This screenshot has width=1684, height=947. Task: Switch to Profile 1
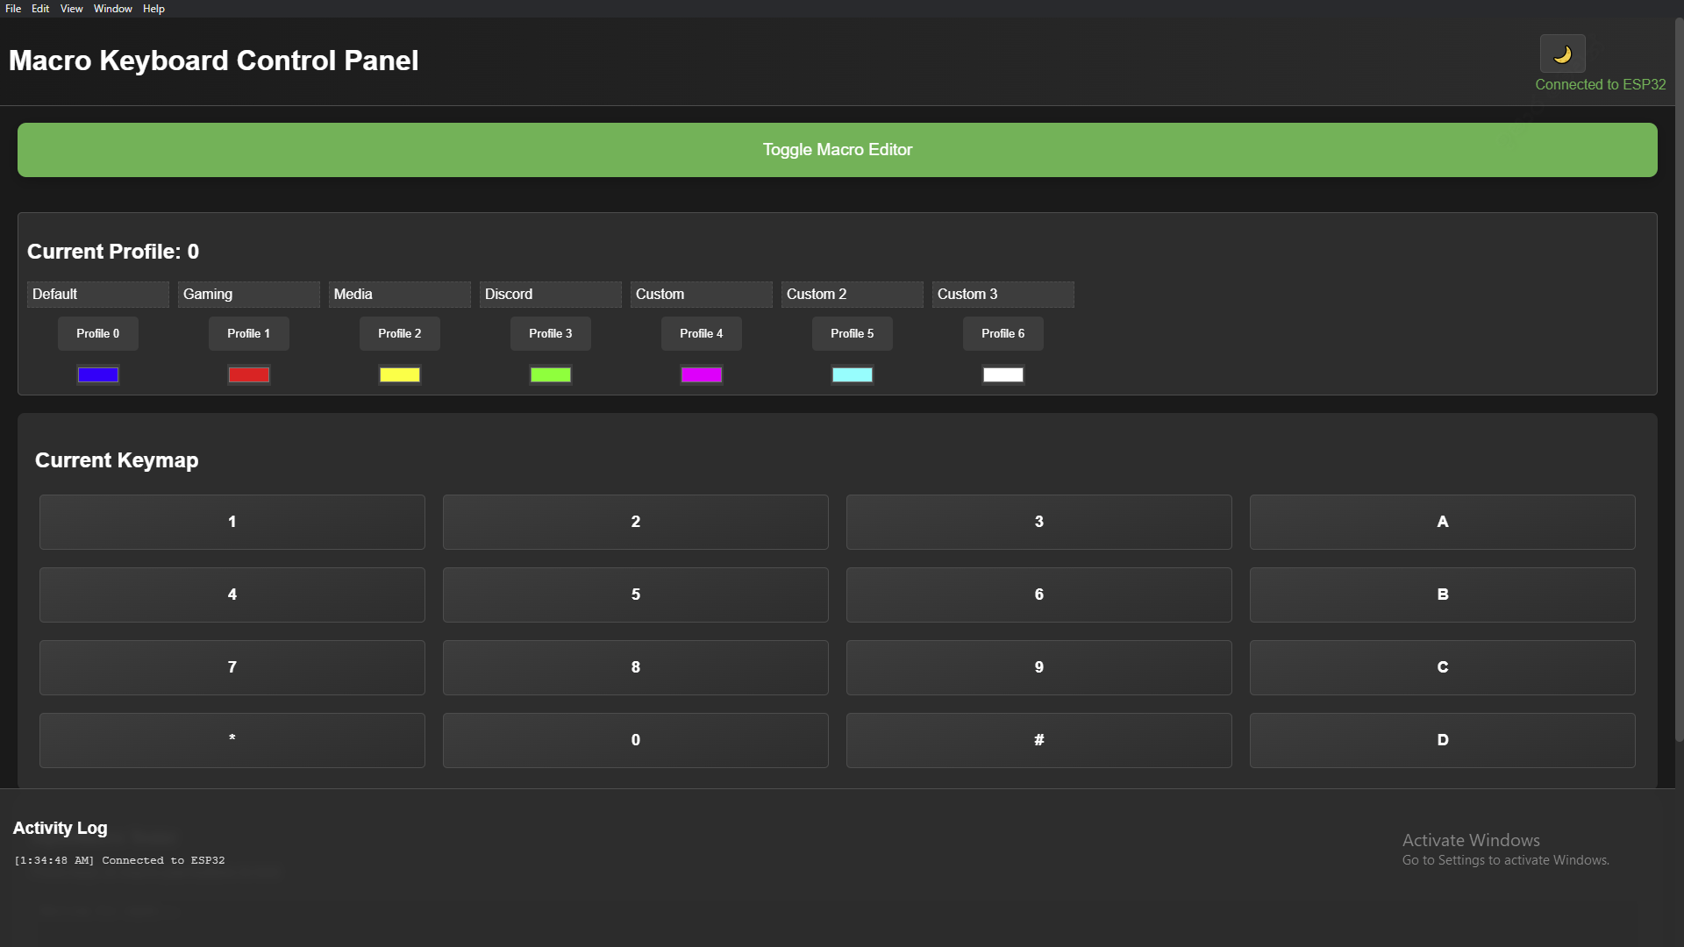(248, 333)
